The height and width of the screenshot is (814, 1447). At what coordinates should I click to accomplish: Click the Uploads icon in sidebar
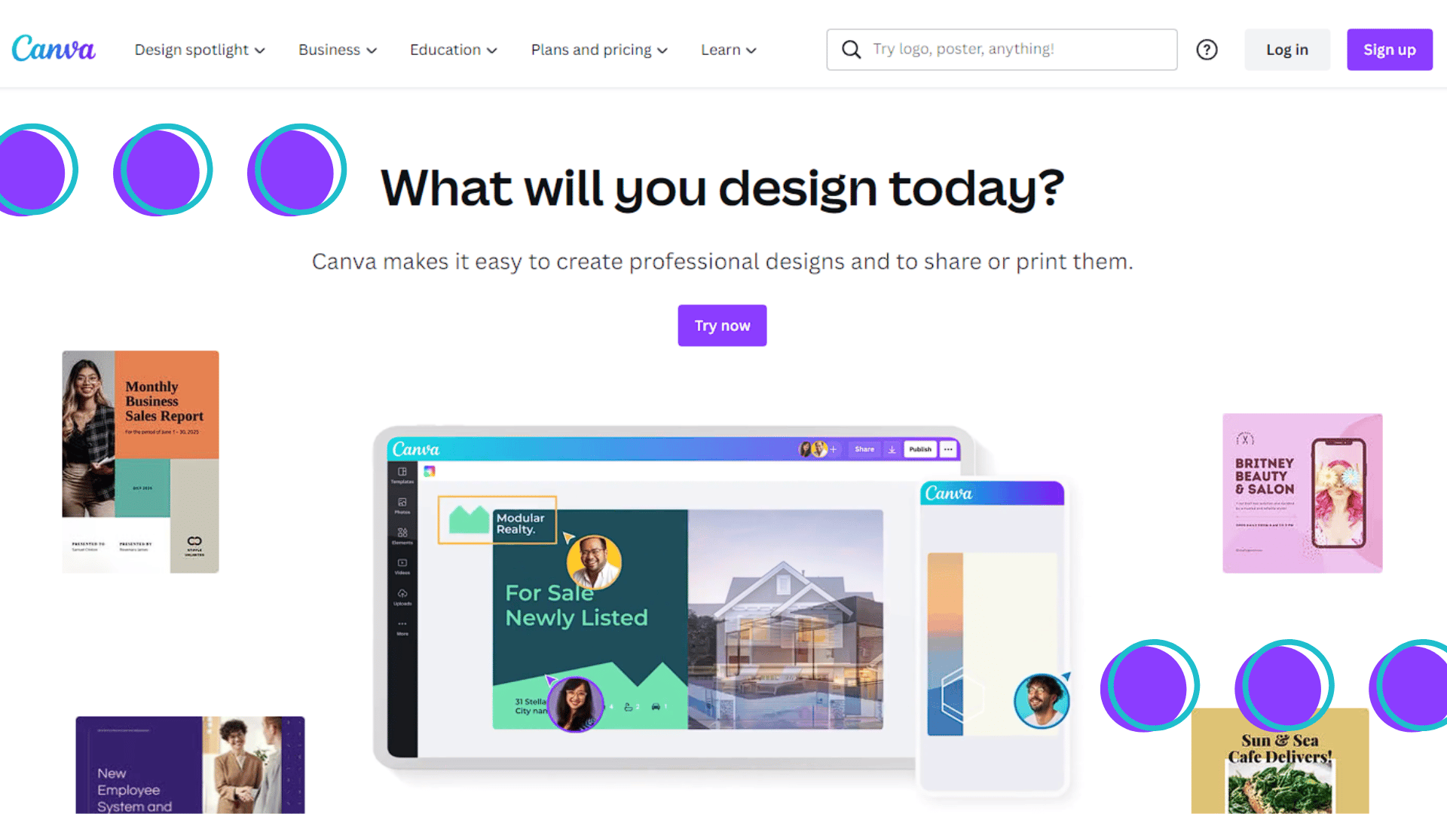point(402,603)
